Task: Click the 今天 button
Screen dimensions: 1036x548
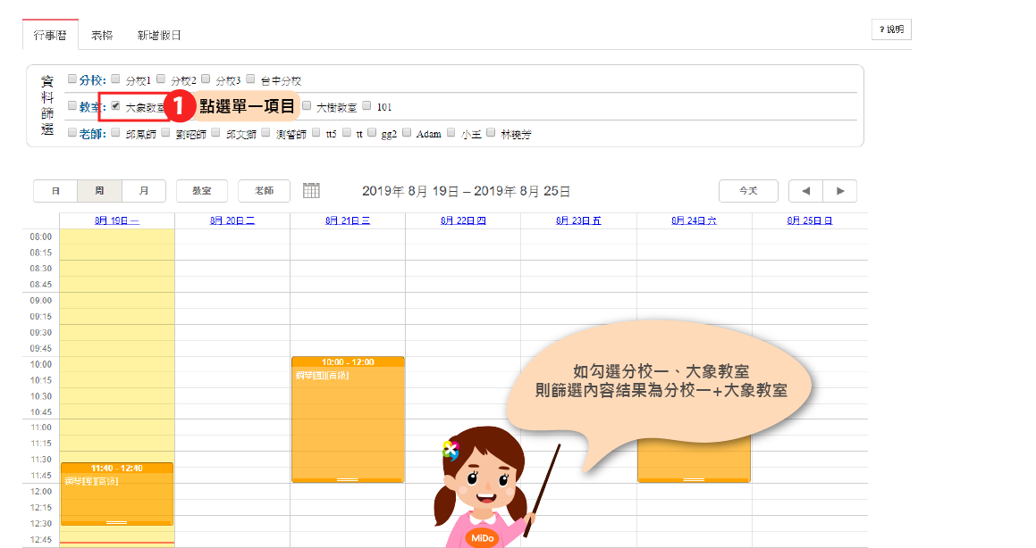Action: coord(747,191)
